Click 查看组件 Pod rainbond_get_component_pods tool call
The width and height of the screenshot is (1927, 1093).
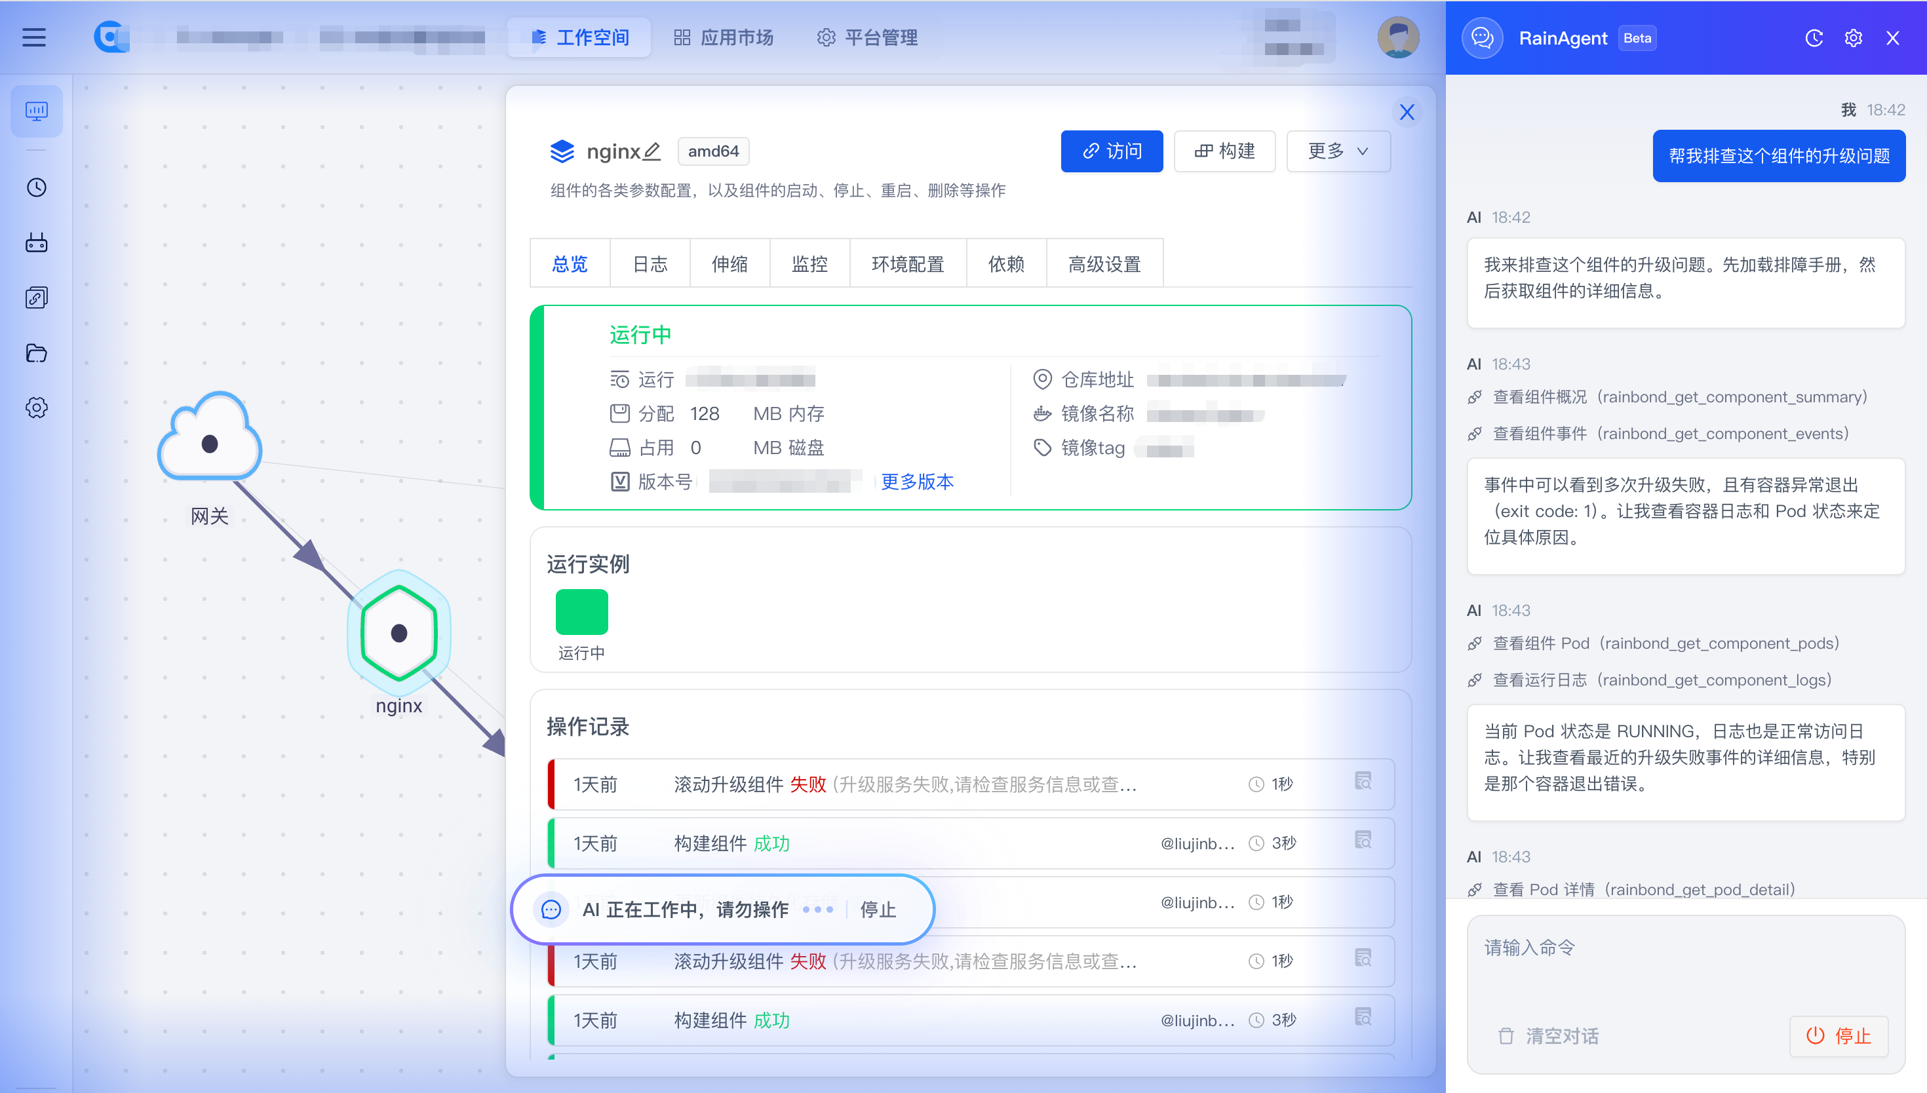pos(1654,643)
